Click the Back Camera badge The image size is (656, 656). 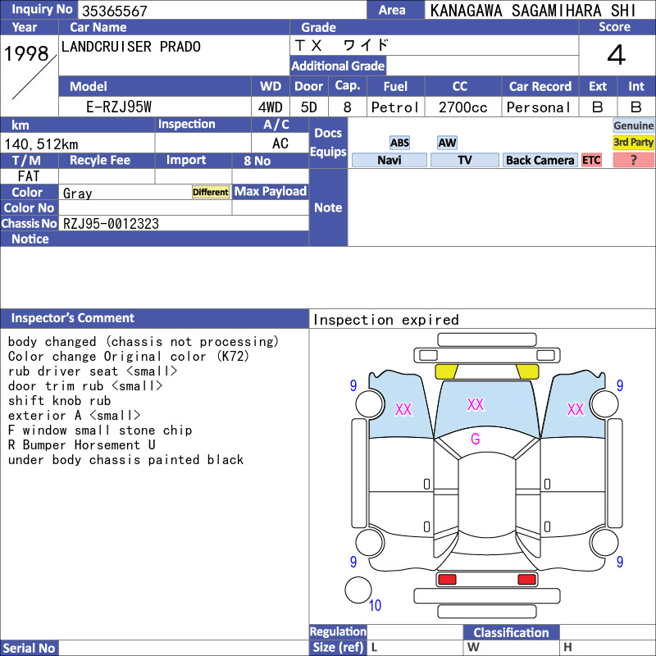540,160
